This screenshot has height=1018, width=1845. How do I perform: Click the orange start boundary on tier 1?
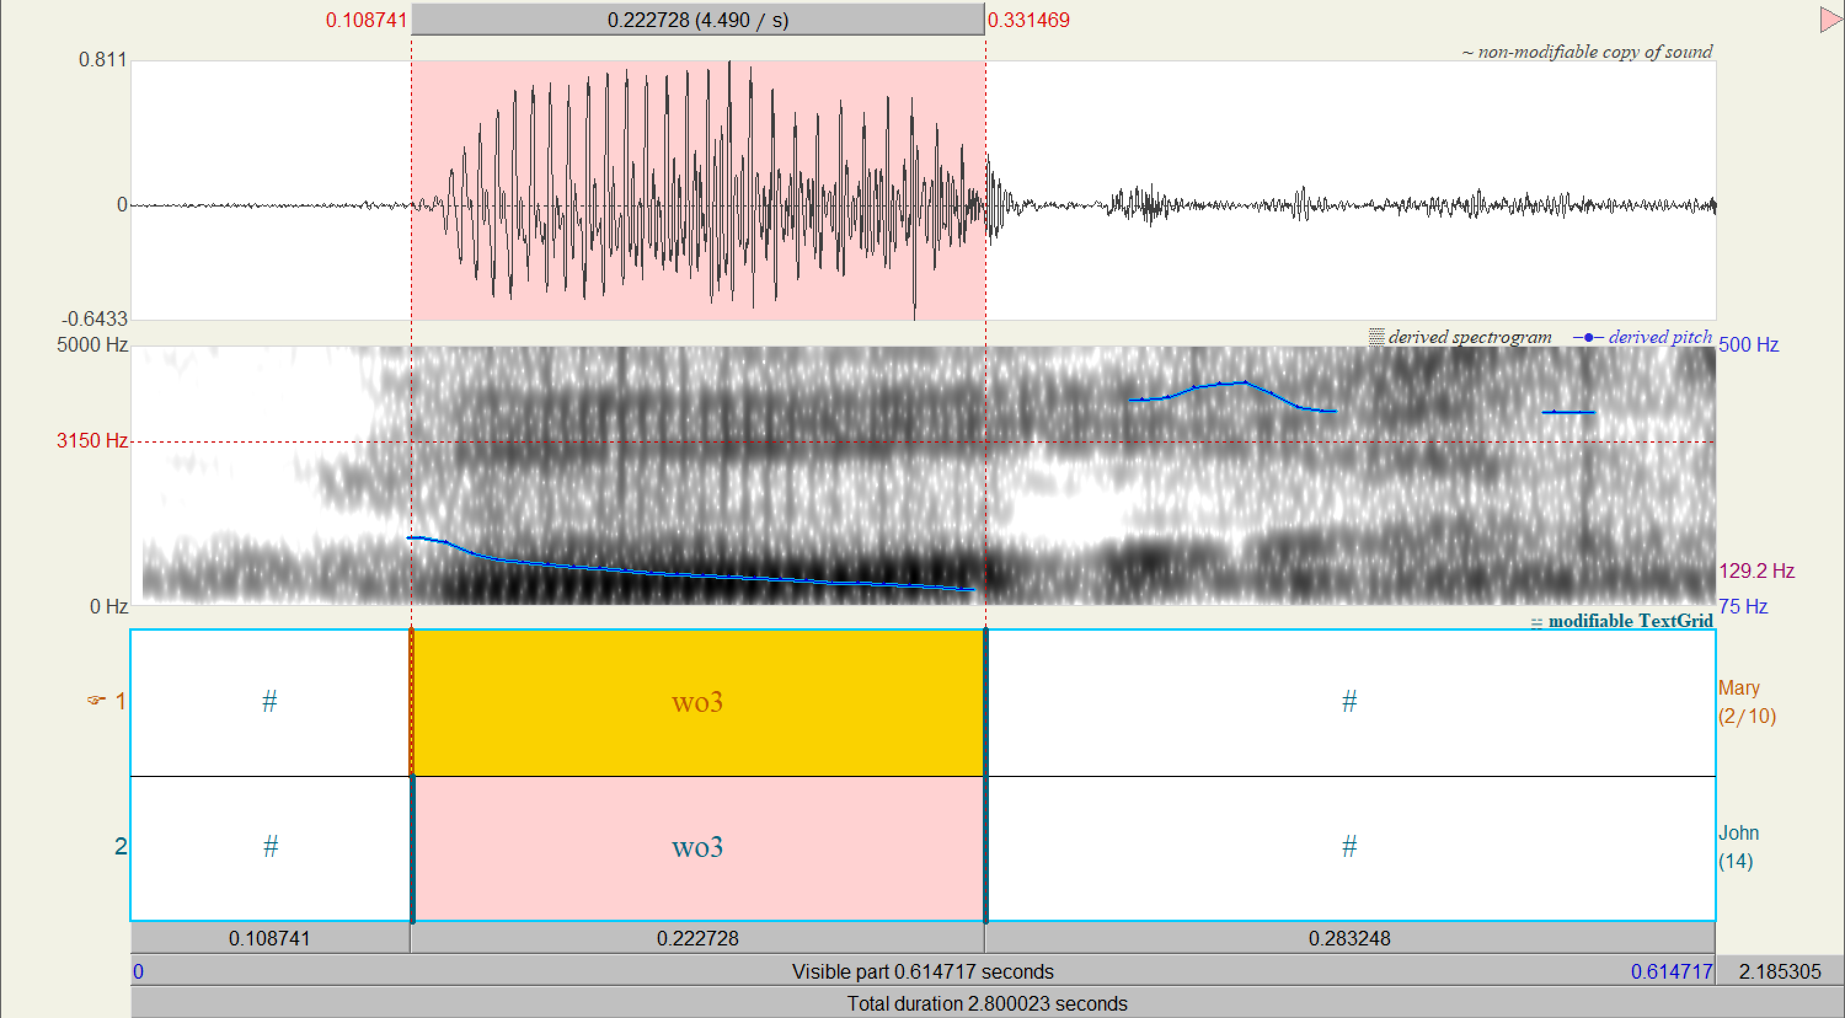(x=412, y=702)
